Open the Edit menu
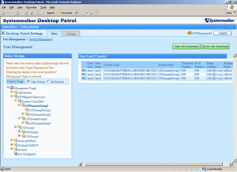This screenshot has height=172, width=237. tap(11, 8)
